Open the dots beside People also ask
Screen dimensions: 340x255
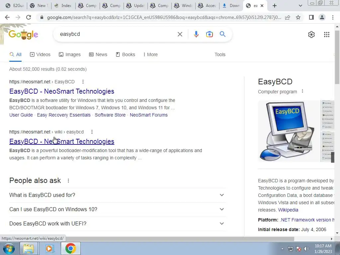point(68,181)
